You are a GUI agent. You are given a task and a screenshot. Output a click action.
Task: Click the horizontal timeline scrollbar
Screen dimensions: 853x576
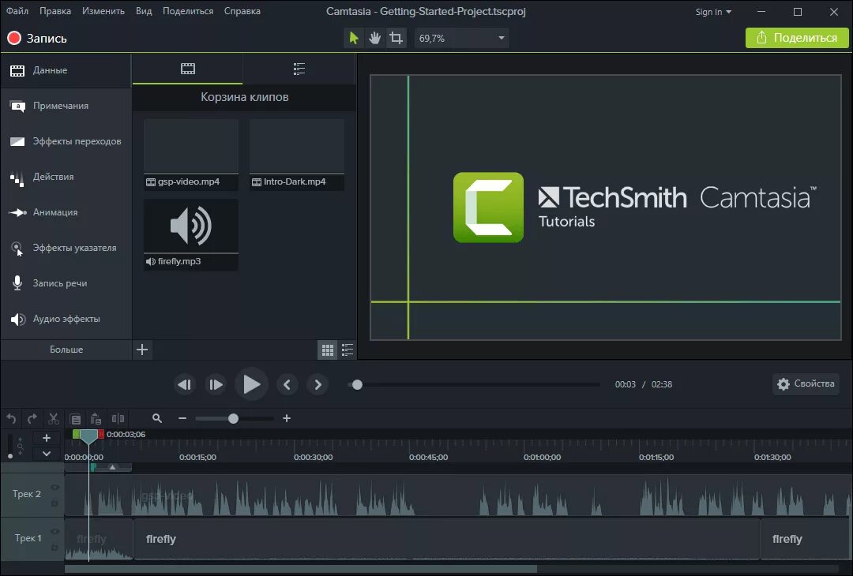pos(301,569)
